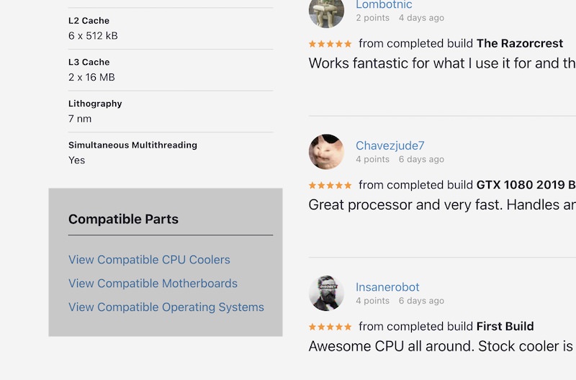Open the Chavezjude7 user profile link
This screenshot has height=380, width=576.
(390, 145)
